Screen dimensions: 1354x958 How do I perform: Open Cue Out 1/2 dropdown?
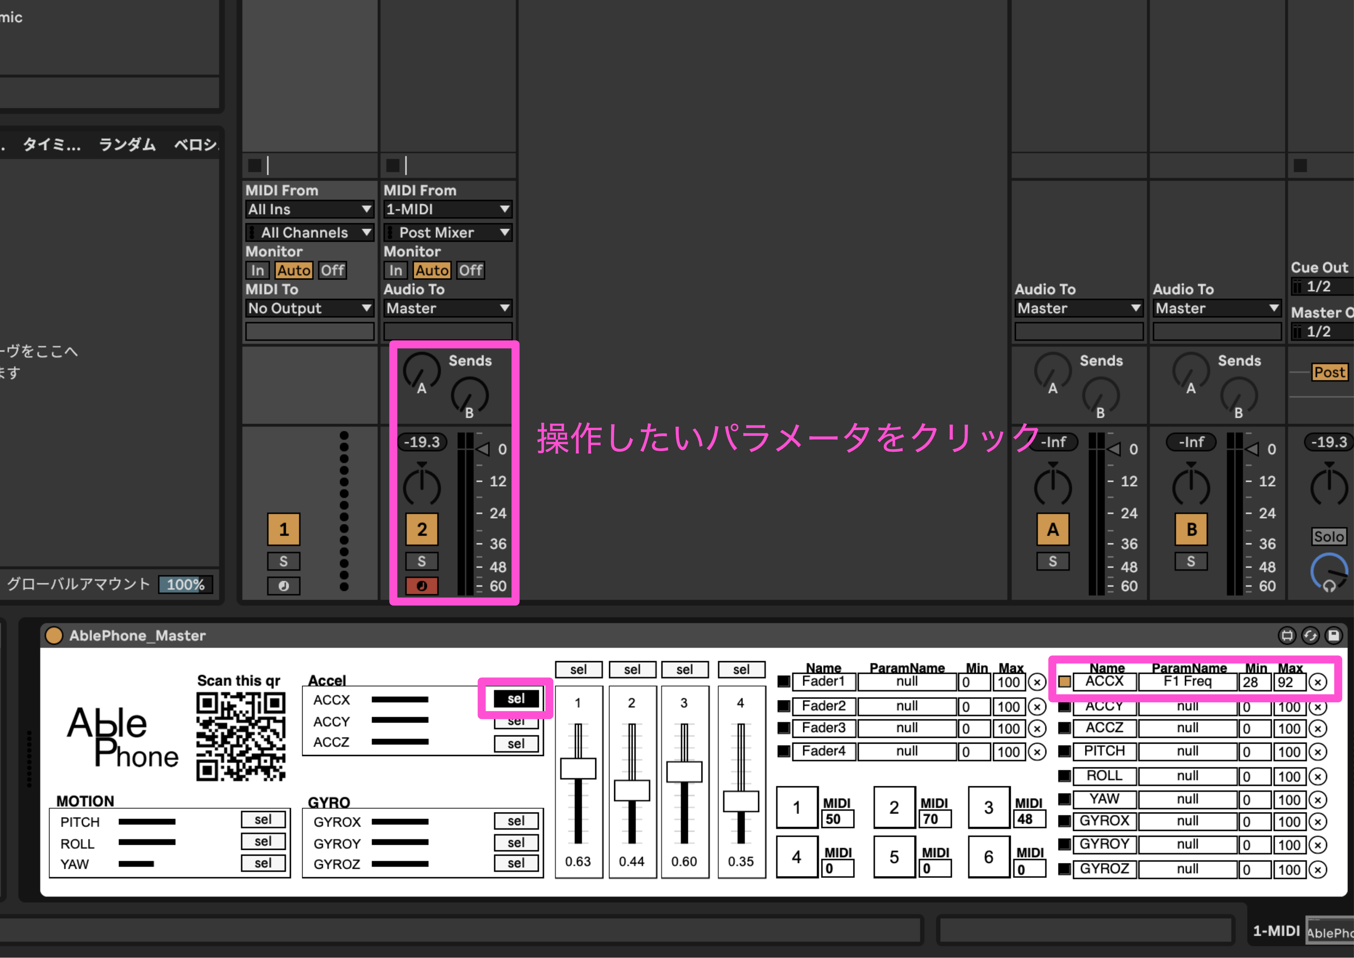(x=1322, y=287)
